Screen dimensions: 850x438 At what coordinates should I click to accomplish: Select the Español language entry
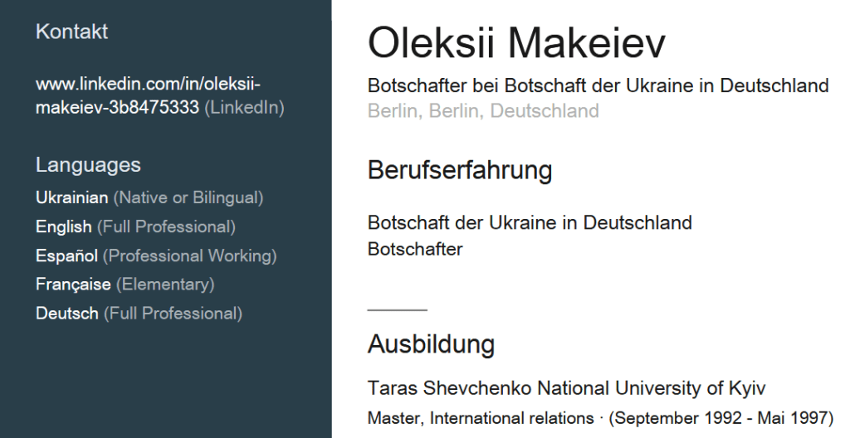[x=66, y=255]
